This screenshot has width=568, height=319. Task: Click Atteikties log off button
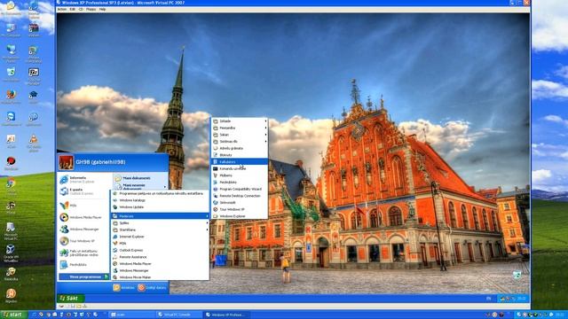coord(123,287)
